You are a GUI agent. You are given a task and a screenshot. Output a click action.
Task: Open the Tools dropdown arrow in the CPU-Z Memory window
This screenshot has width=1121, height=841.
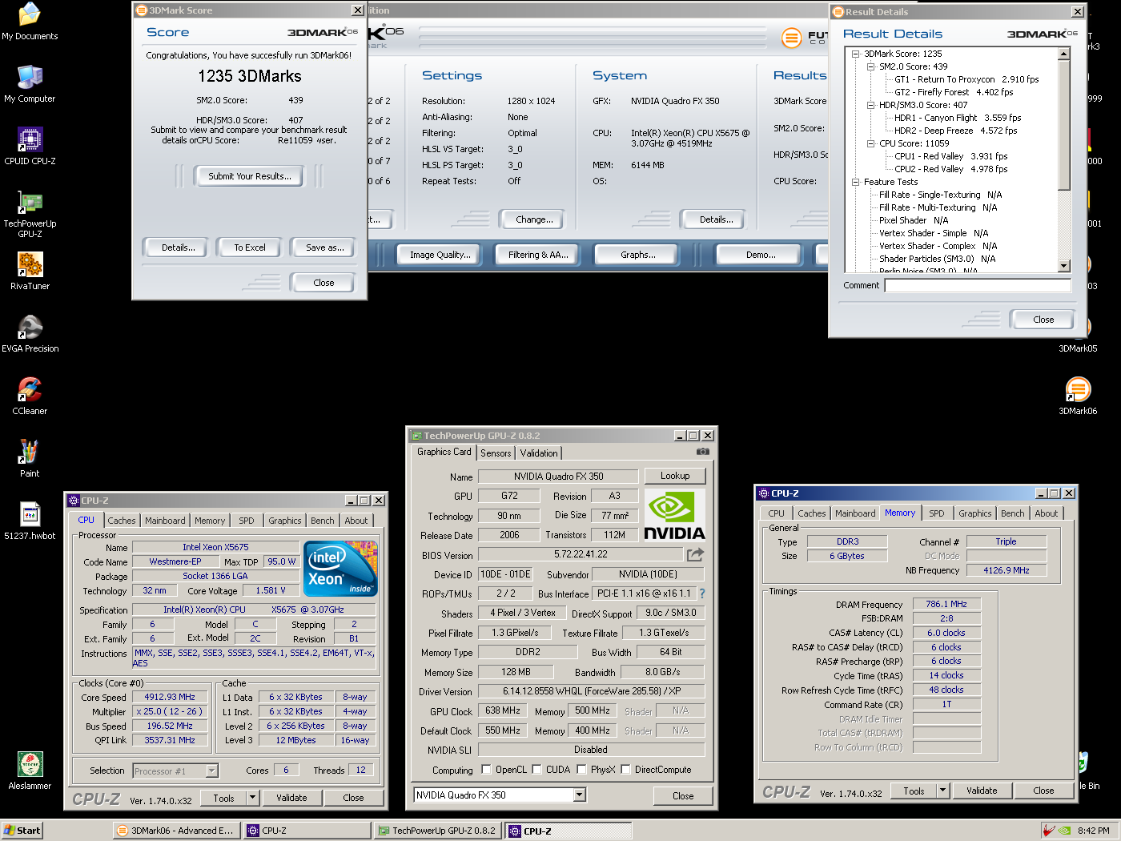tap(942, 791)
